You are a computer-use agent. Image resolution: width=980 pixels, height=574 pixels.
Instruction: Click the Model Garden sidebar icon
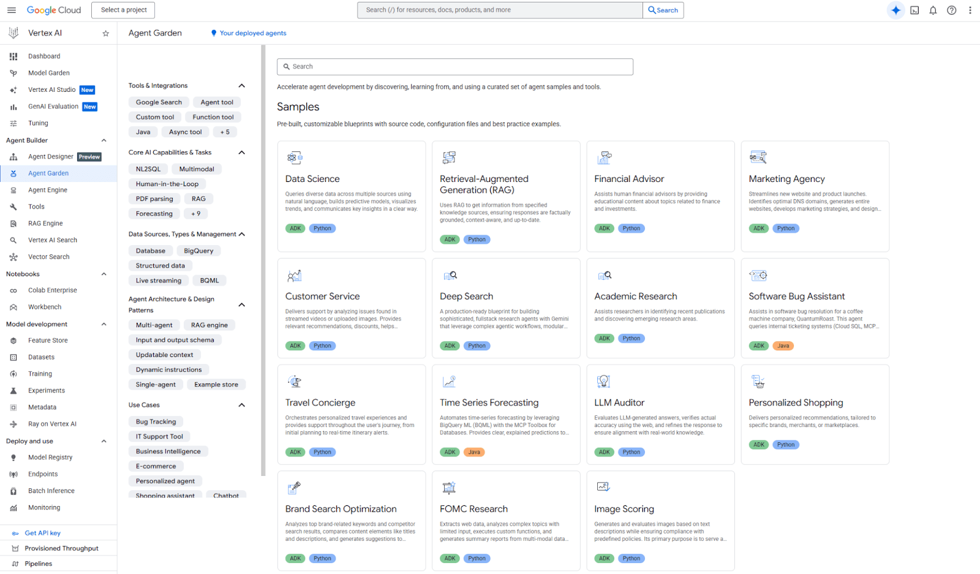click(13, 73)
